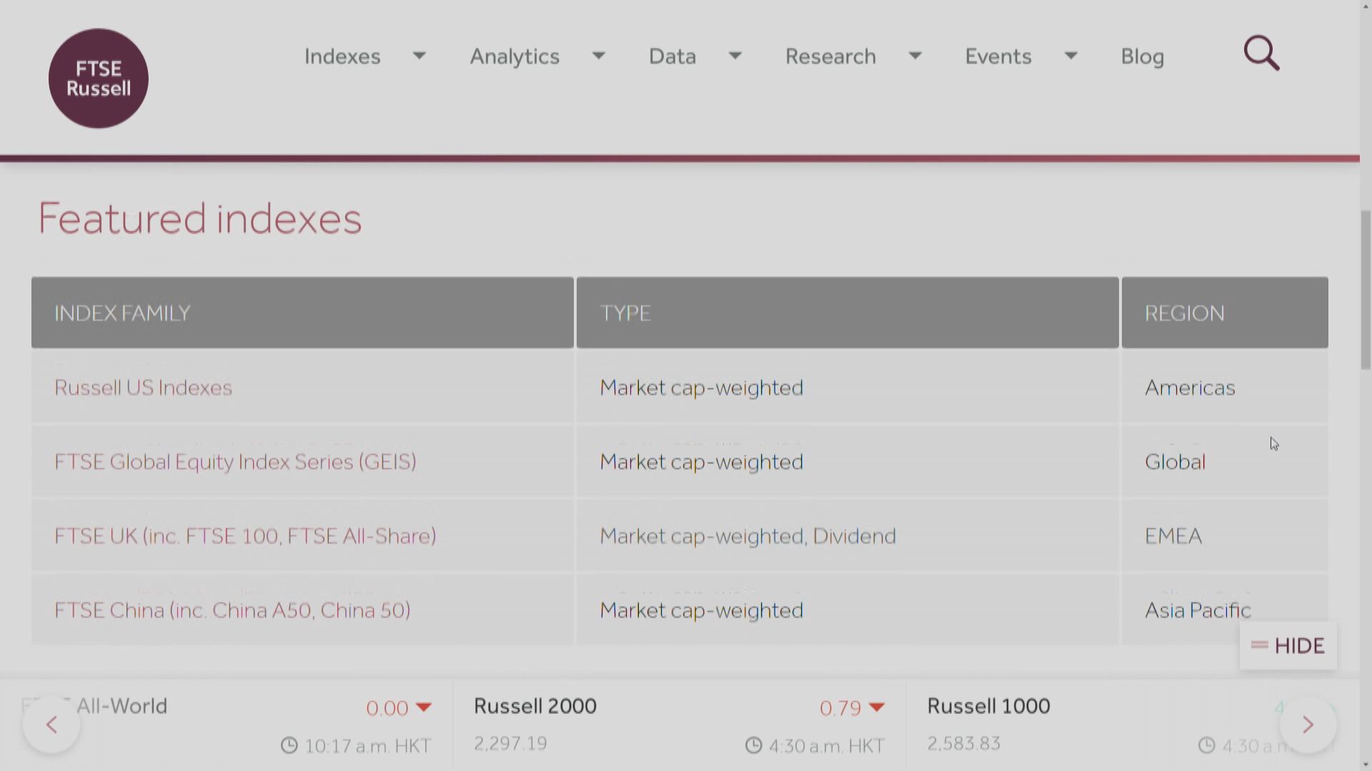Open FTSE Global Equity Index Series link
Viewport: 1372px width, 771px height.
[235, 462]
